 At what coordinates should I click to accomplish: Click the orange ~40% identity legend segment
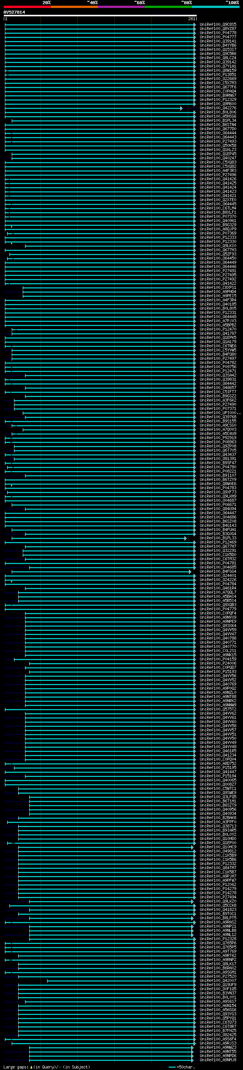(74, 7)
